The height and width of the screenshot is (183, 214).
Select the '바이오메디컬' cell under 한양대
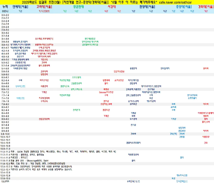point(133,80)
